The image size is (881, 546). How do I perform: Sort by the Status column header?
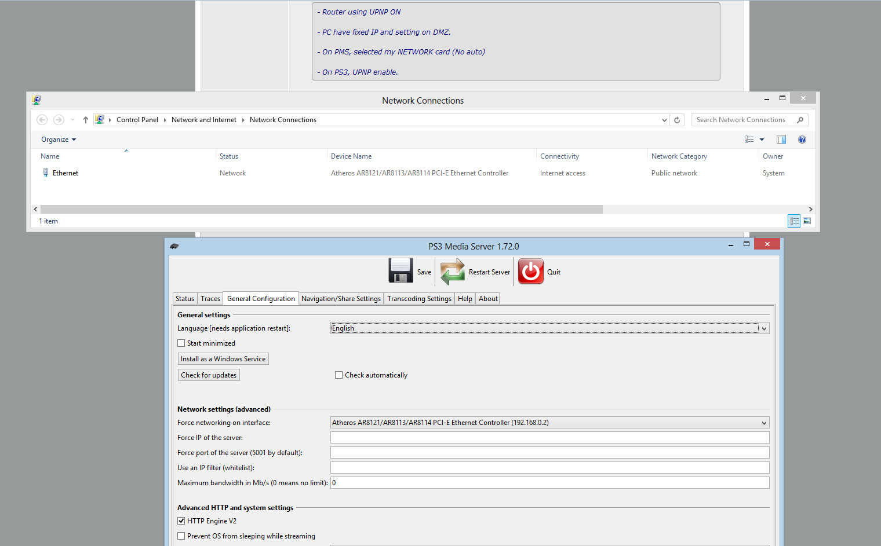click(x=229, y=156)
